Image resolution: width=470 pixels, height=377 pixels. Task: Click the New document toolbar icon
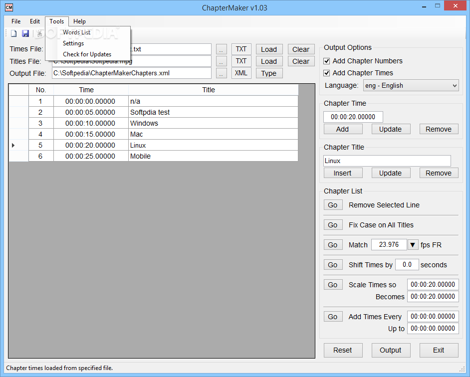(14, 33)
